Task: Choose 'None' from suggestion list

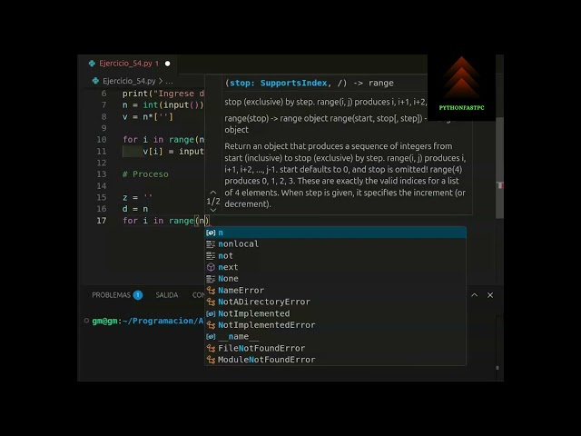Action: (x=335, y=279)
